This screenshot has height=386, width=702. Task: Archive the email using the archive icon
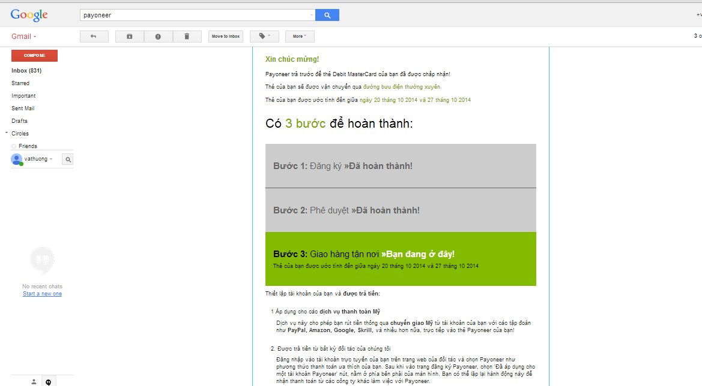coord(129,36)
